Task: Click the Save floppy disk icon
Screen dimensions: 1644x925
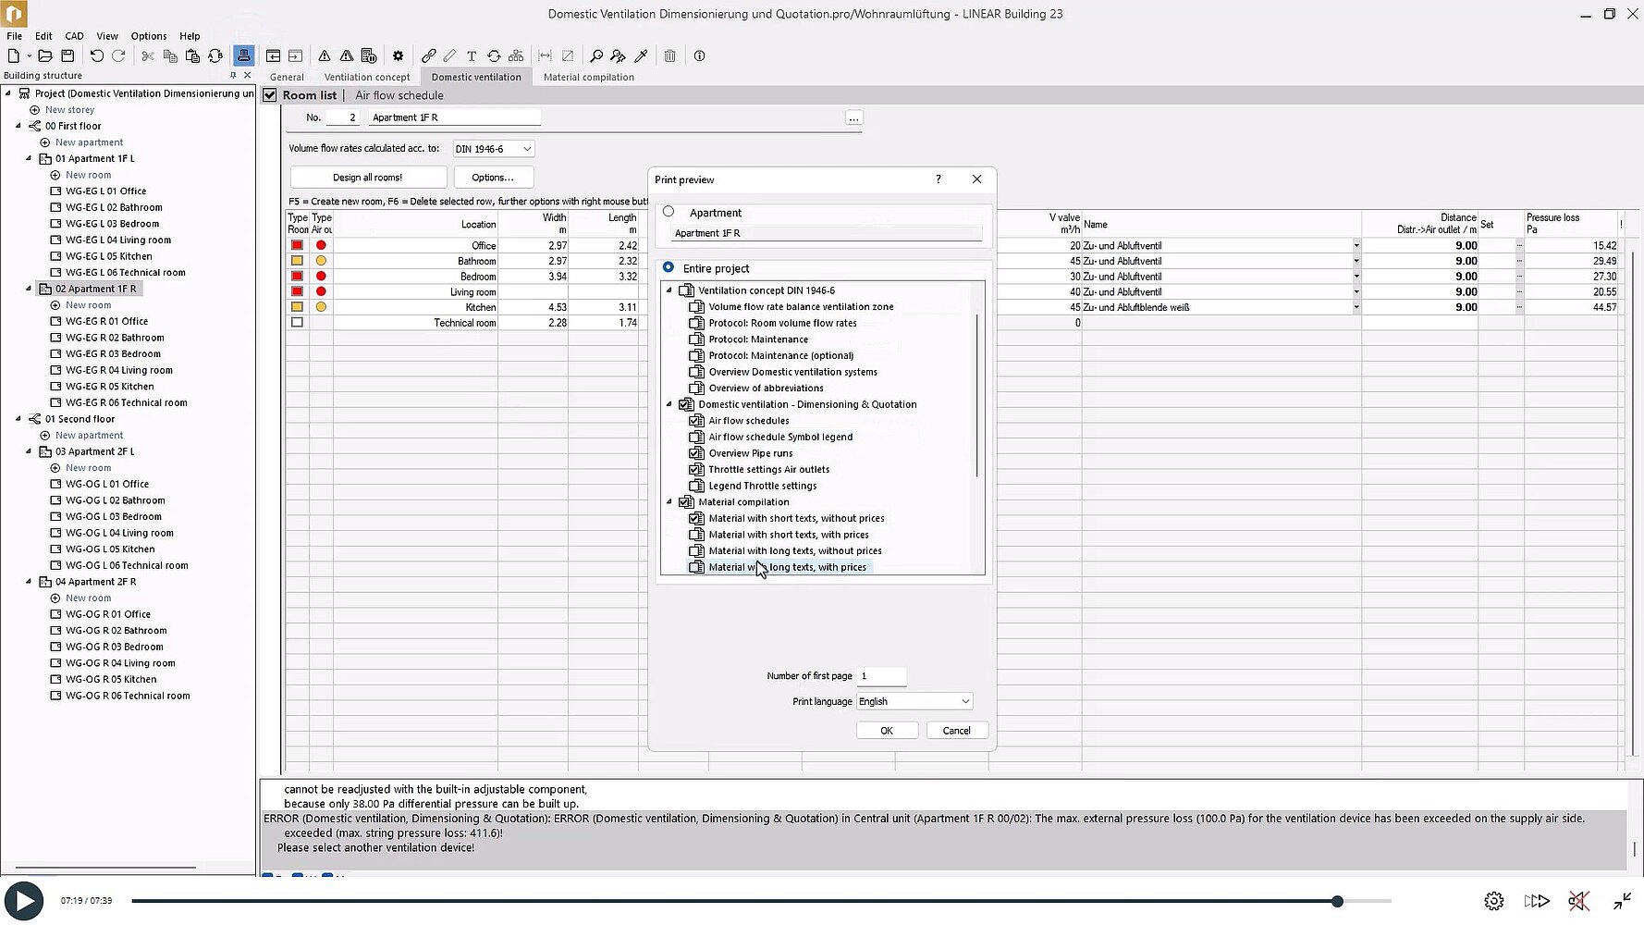Action: [x=67, y=56]
